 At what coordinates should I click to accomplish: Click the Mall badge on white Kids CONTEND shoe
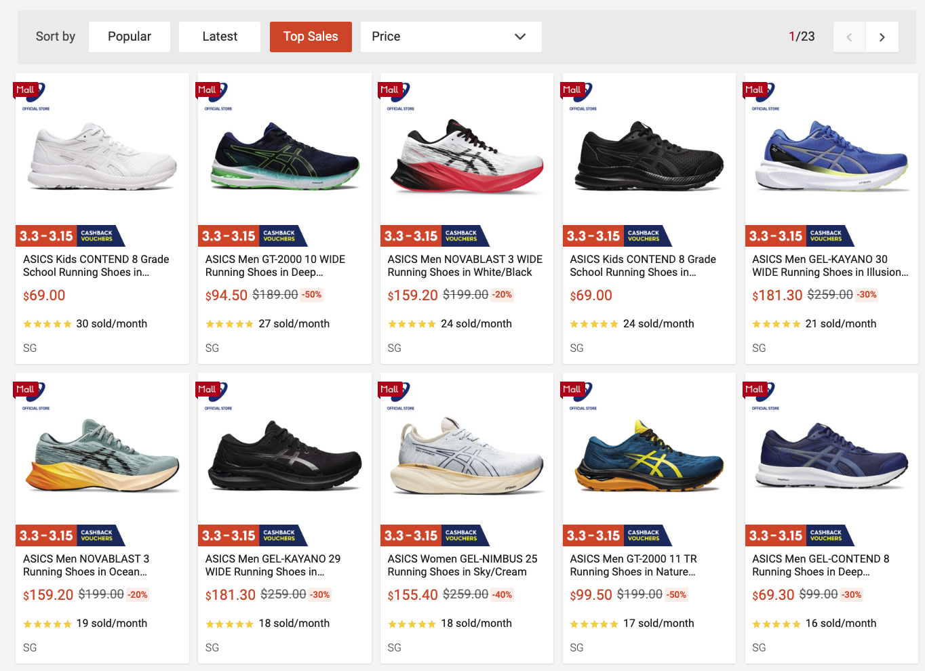(26, 89)
